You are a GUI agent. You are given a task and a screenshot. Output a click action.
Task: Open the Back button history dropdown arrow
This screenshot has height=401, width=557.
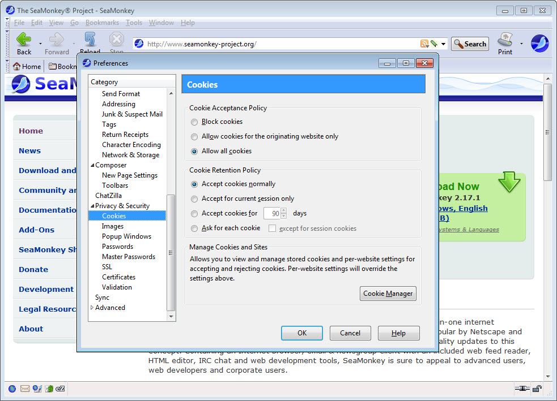pyautogui.click(x=40, y=44)
